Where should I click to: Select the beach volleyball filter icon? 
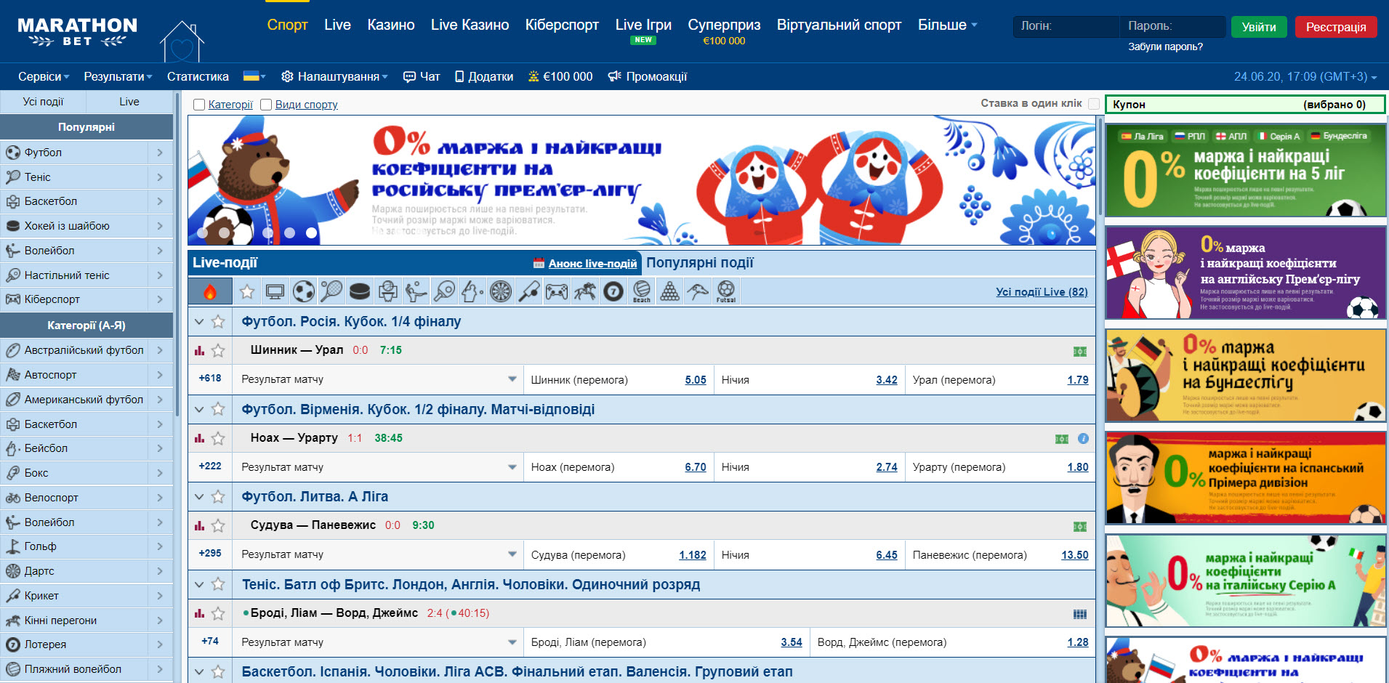pyautogui.click(x=640, y=291)
